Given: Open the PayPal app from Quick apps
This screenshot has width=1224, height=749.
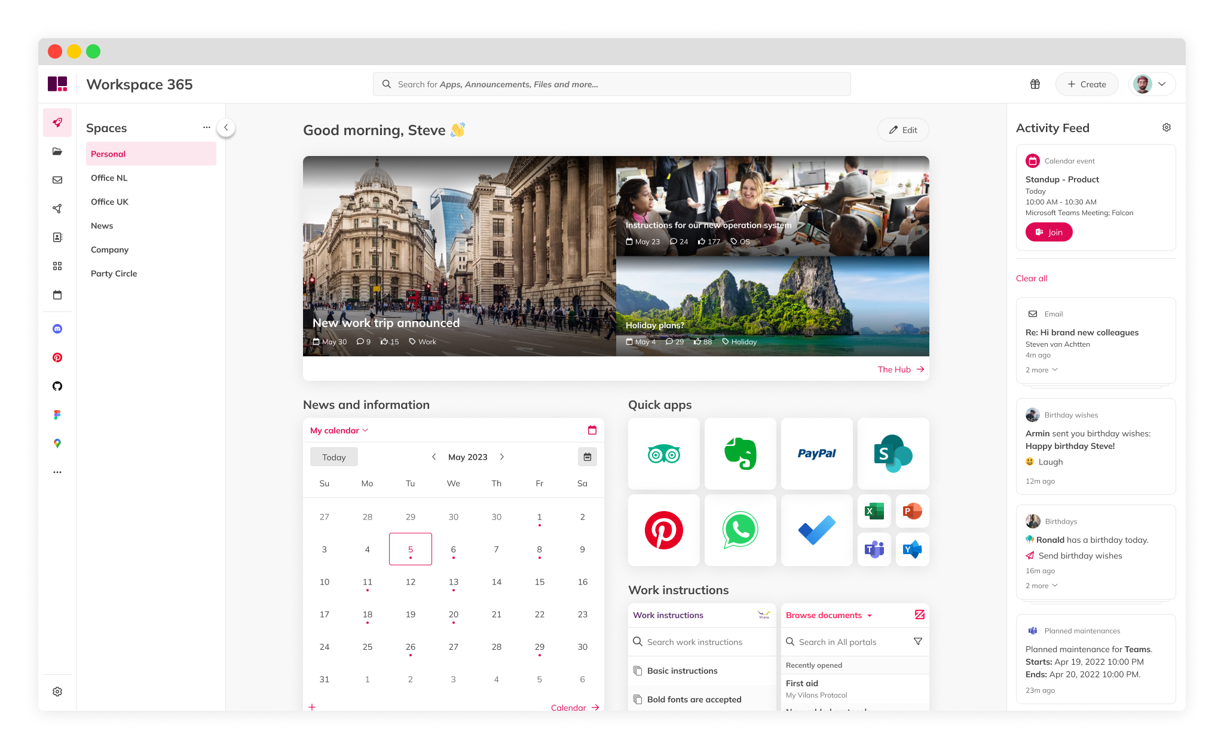Looking at the screenshot, I should pos(816,454).
